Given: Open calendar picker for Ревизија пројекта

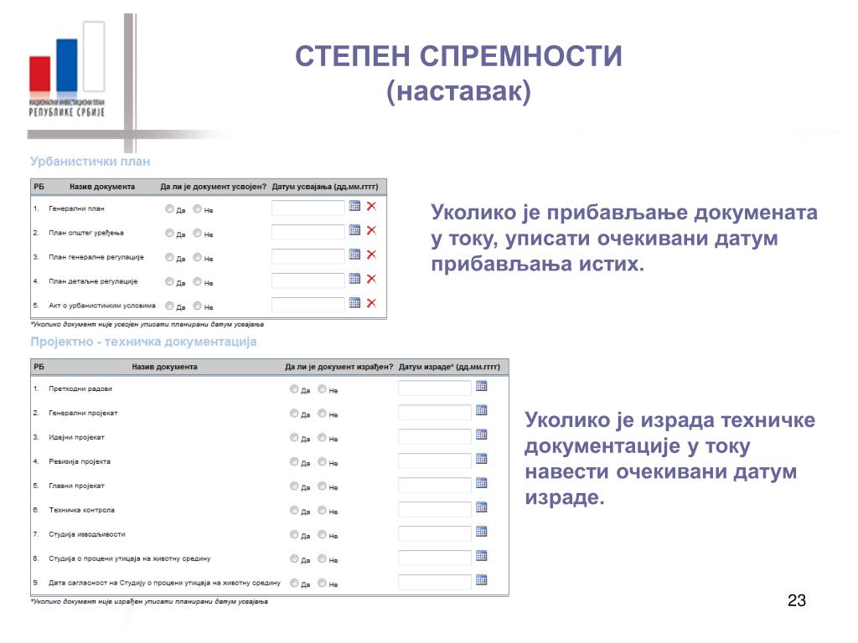Looking at the screenshot, I should (x=482, y=459).
